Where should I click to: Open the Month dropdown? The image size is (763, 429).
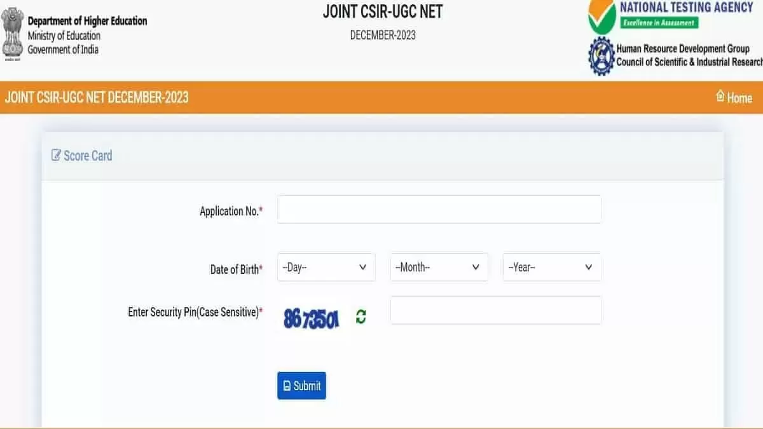(439, 267)
